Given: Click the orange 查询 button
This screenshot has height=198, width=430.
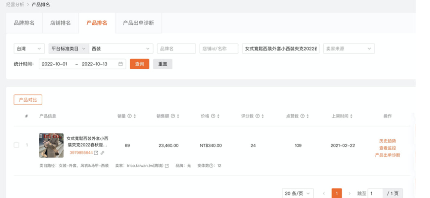Looking at the screenshot, I should [x=140, y=64].
